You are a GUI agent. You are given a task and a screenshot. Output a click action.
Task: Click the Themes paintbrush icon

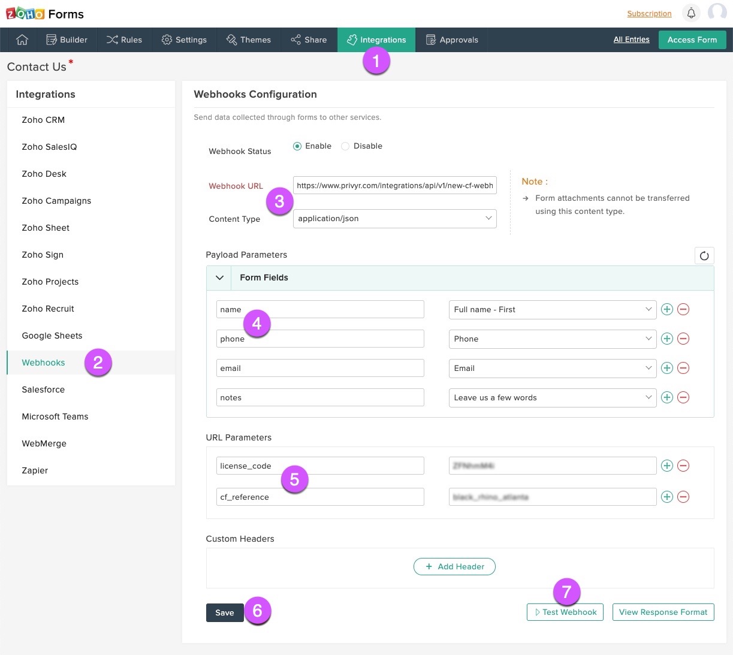(x=231, y=40)
